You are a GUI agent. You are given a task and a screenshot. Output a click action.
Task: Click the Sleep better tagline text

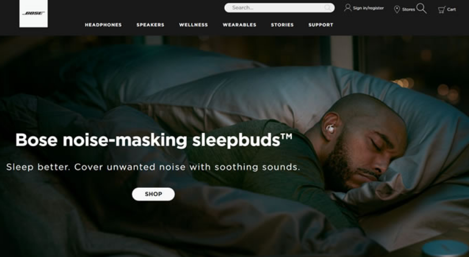coord(153,167)
